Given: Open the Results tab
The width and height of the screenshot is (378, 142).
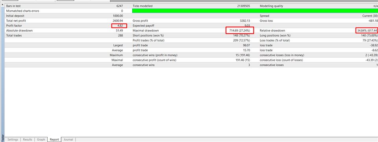Looking at the screenshot, I should (x=28, y=140).
